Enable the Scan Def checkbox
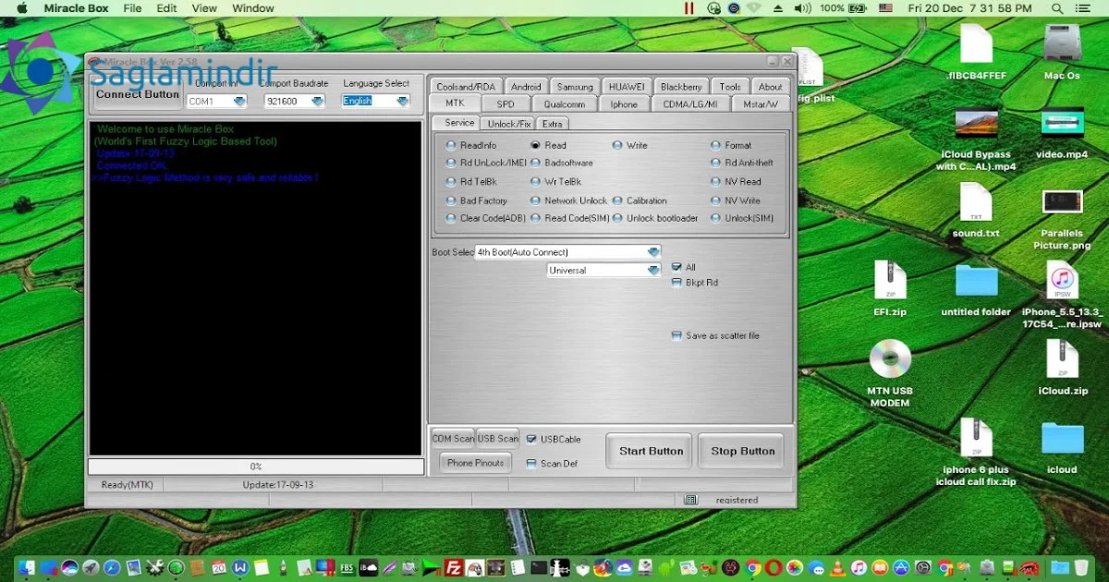1109x582 pixels. pyautogui.click(x=531, y=464)
